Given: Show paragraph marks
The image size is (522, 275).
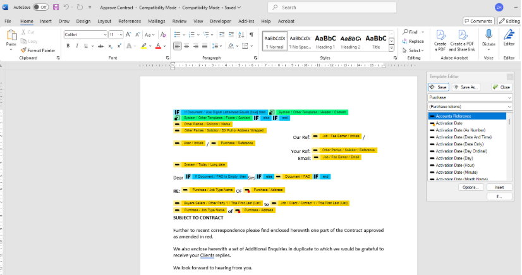Looking at the screenshot, I should click(252, 35).
